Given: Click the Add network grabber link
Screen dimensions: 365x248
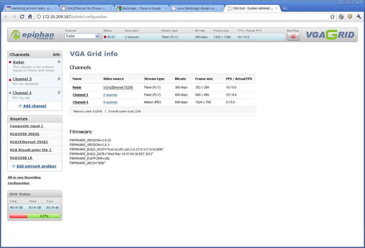Looking at the screenshot, I should click(36, 166).
